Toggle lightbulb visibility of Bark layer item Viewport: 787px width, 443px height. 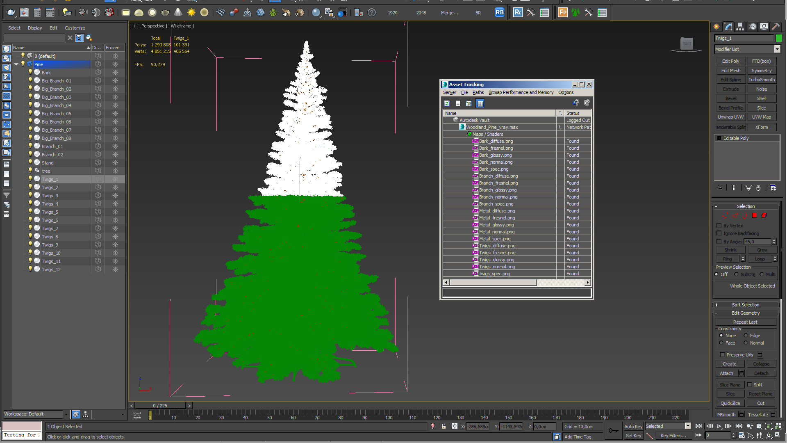tap(30, 72)
